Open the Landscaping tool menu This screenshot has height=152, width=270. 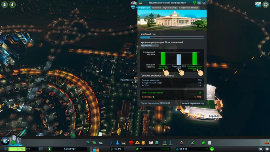[x=193, y=142]
